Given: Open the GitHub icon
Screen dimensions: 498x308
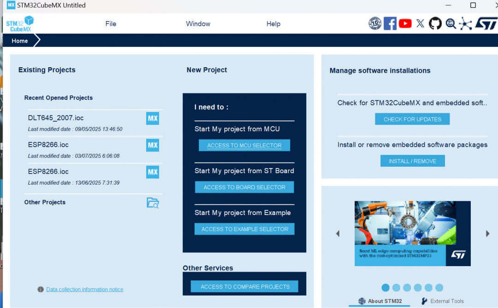Looking at the screenshot, I should point(435,23).
